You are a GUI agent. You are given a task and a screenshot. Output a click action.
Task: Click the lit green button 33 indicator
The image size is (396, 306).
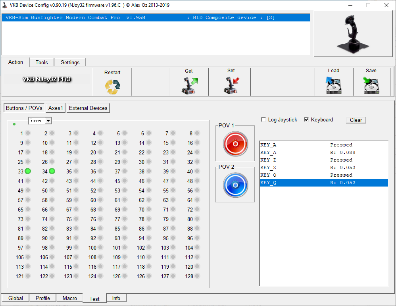point(28,171)
